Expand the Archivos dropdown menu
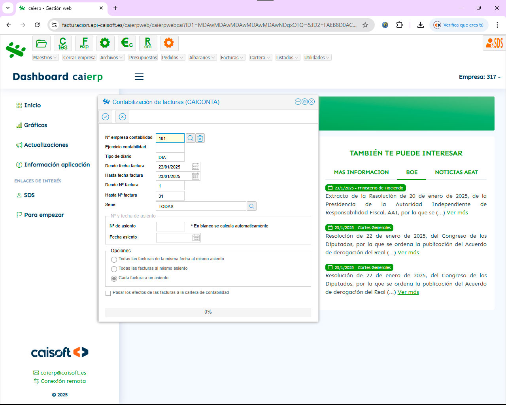The height and width of the screenshot is (405, 506). tap(112, 57)
